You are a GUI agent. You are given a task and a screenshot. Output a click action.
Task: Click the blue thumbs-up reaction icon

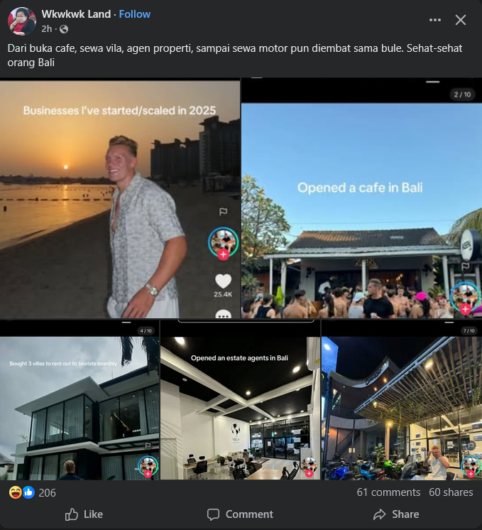click(x=28, y=492)
